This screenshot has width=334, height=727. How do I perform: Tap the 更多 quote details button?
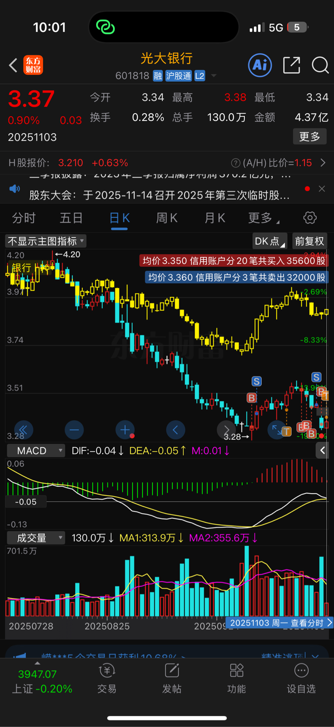310,137
